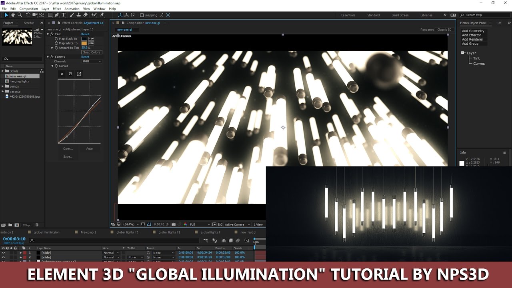The height and width of the screenshot is (288, 512).
Task: Collapse the Tint effect group
Action: 48,34
